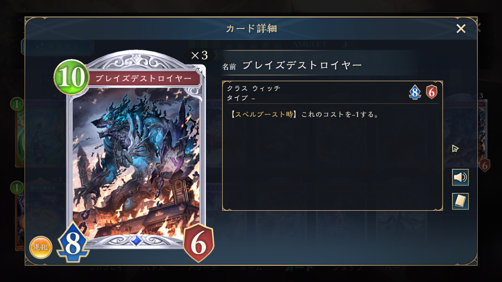The image size is (502, 282).
Task: Click the クラス ウィッチ class line
Action: 254,89
